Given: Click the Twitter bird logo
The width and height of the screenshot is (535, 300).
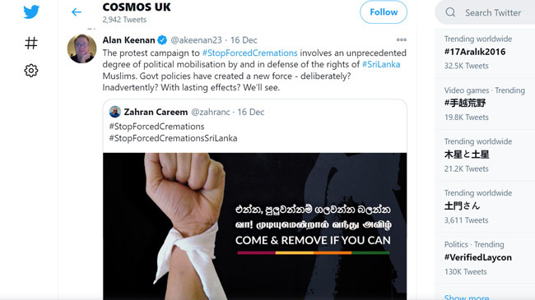Looking at the screenshot, I should coord(31,12).
